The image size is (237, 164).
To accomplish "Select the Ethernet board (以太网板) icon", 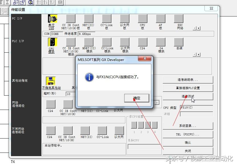I will point(124,19).
